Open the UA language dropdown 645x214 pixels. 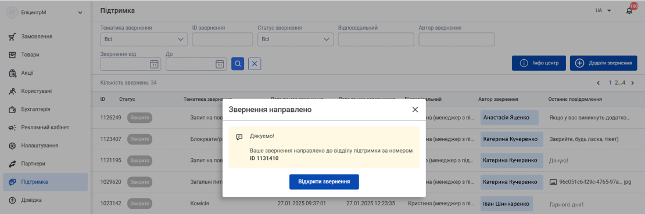click(x=603, y=10)
